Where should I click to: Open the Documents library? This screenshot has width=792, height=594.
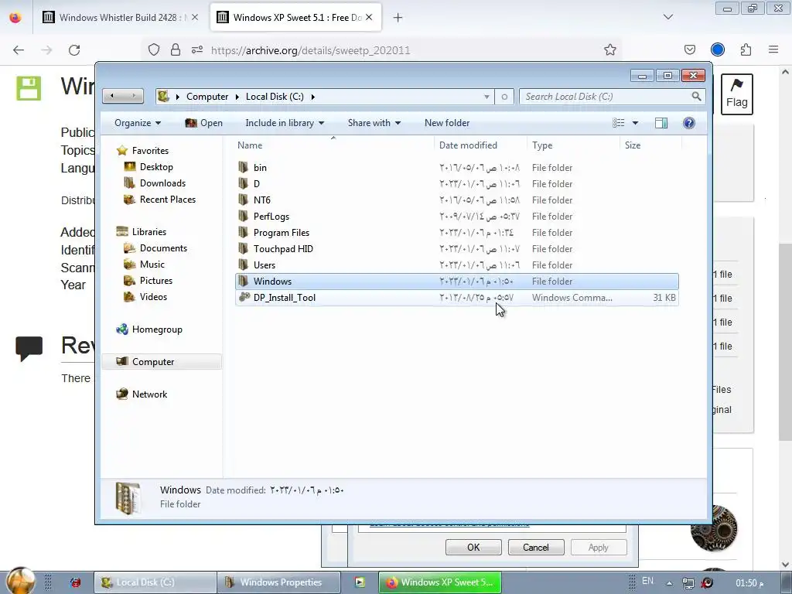163,248
